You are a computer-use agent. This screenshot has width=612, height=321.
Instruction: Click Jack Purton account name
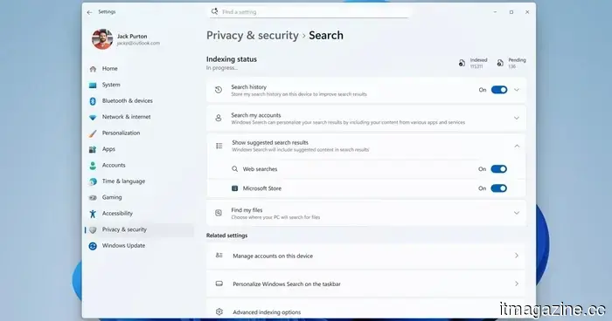[x=132, y=37]
